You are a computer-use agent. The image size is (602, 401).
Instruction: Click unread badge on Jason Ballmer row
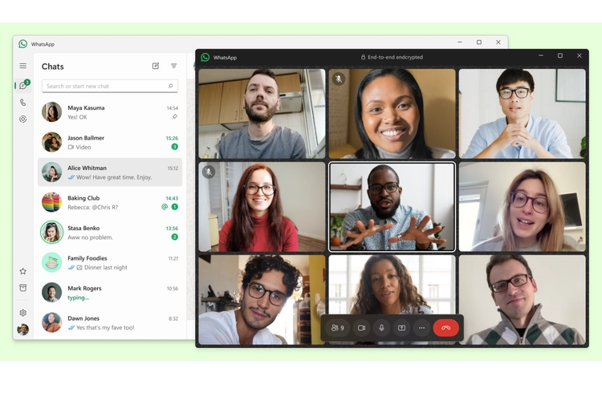click(175, 147)
